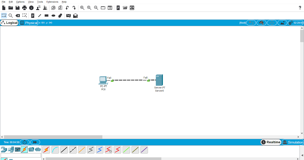Activate the Delete tool
Screen dimensions: 304x160
pyautogui.click(x=17, y=15)
